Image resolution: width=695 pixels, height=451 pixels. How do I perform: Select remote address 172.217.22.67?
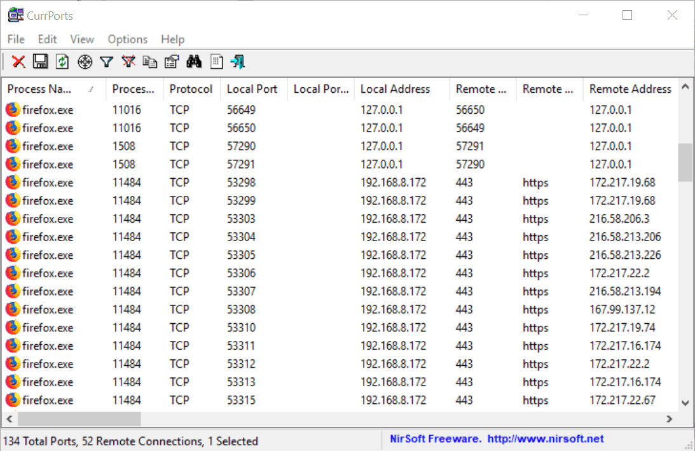point(623,400)
